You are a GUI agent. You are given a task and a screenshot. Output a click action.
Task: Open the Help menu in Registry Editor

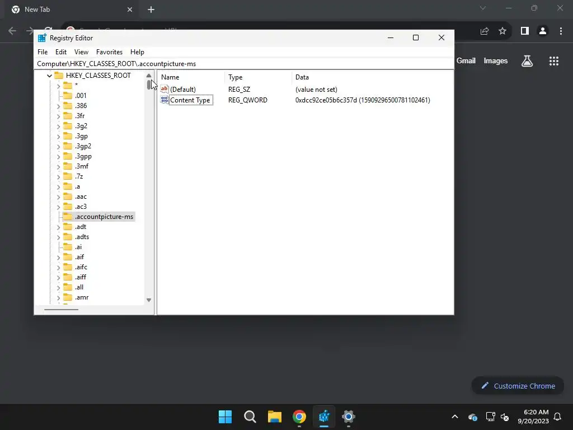[137, 52]
